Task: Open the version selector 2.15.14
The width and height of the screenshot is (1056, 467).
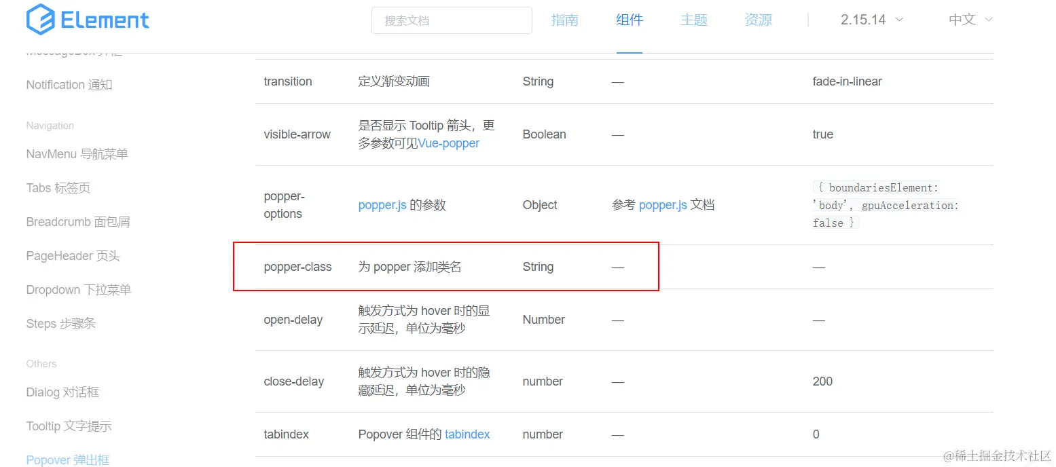Action: [864, 20]
